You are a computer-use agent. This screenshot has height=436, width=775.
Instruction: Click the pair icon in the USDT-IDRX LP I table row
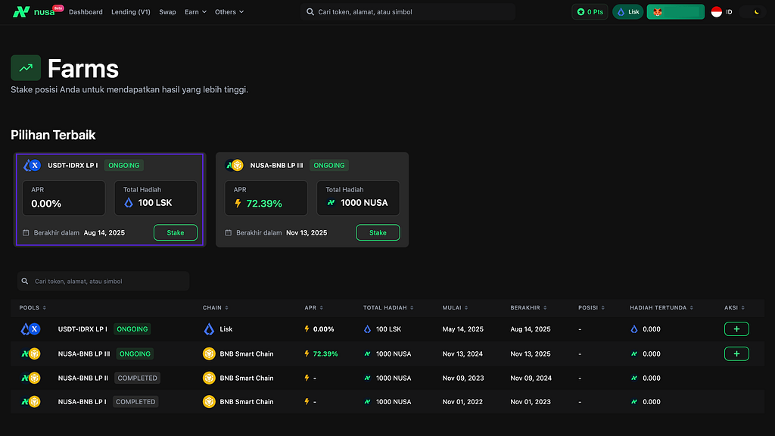[x=30, y=329]
